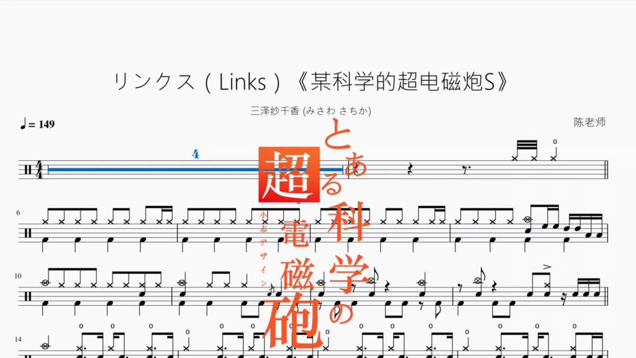Select the blue multi-measure rest bar

[x=196, y=170]
